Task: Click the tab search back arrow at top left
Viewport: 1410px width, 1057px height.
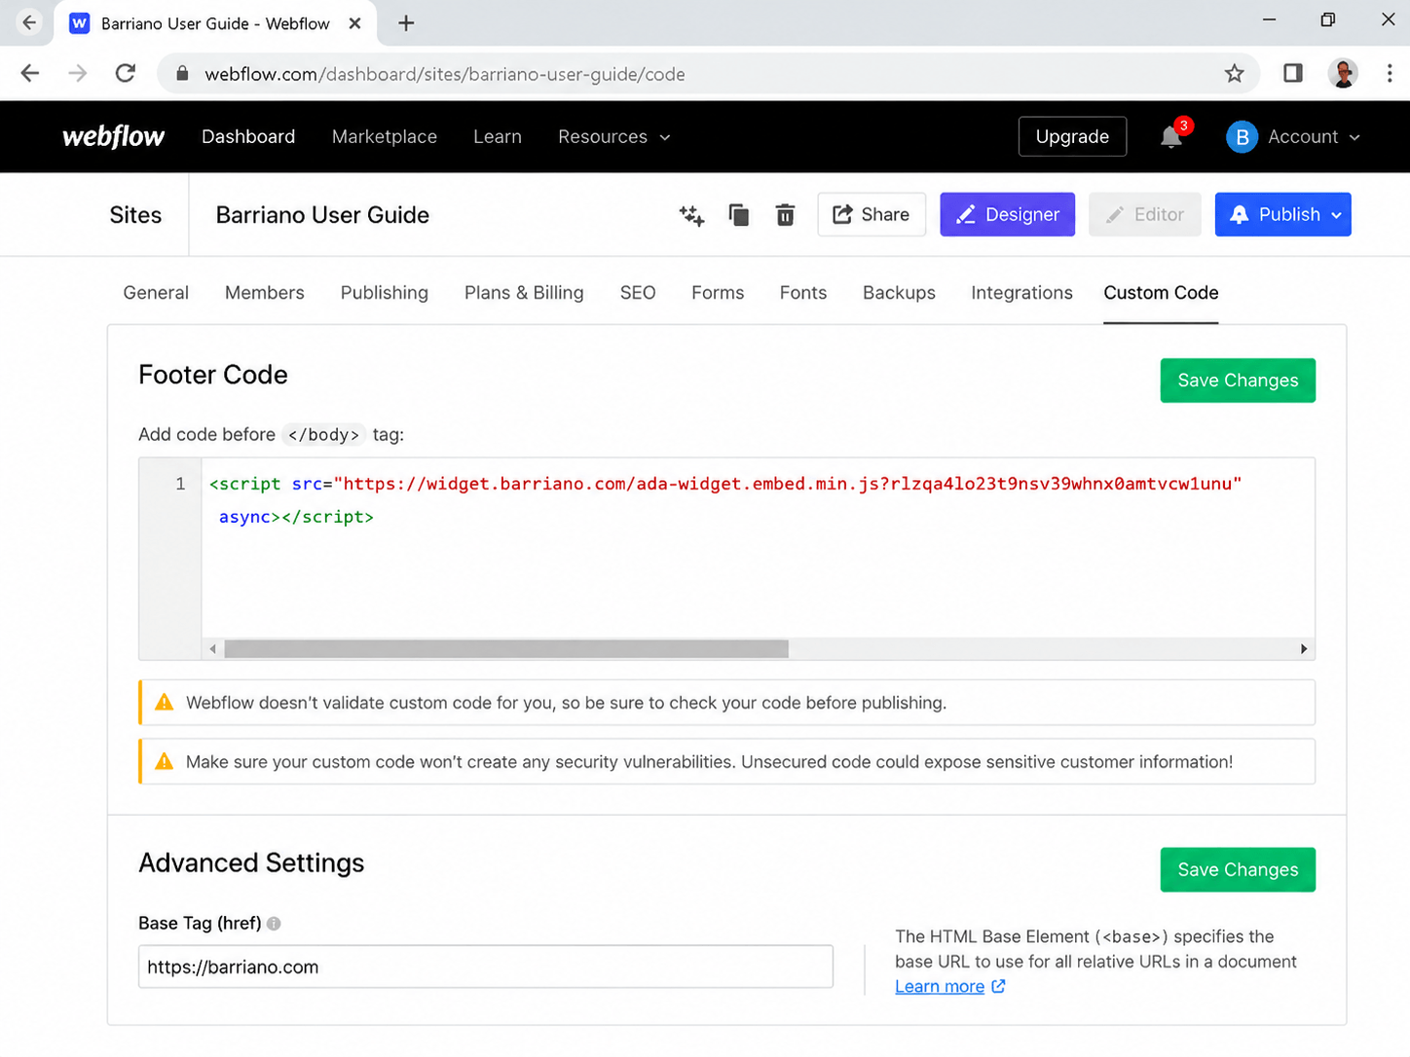Action: [29, 22]
